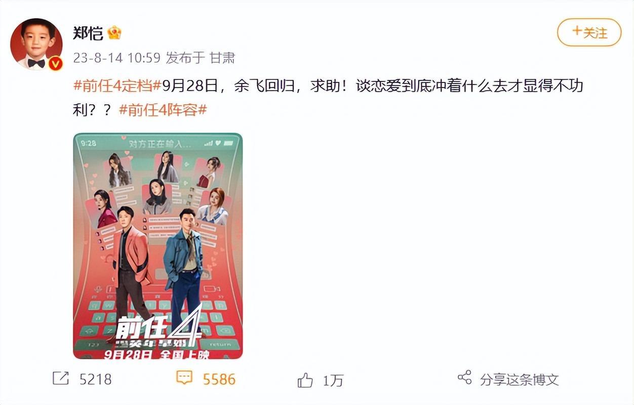Viewport: 634px width, 405px height.
Task: Open the #前任4定档# hashtag topic
Action: click(117, 86)
